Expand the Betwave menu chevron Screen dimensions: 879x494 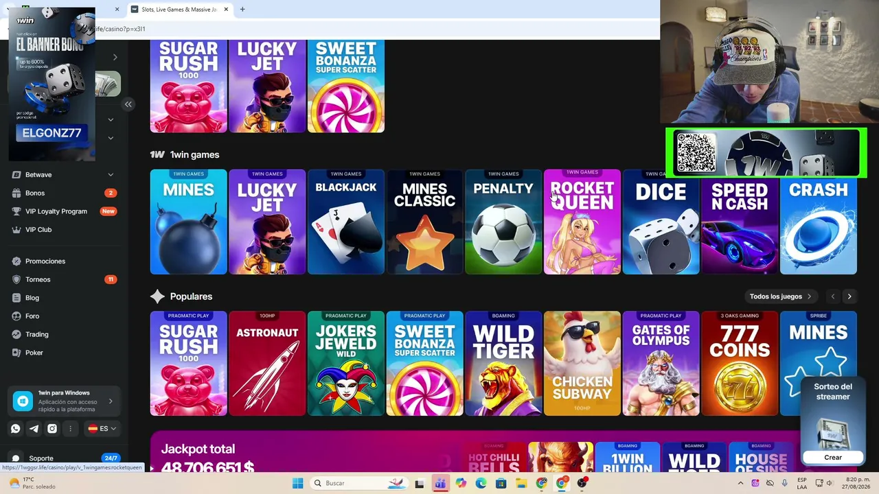pos(111,175)
